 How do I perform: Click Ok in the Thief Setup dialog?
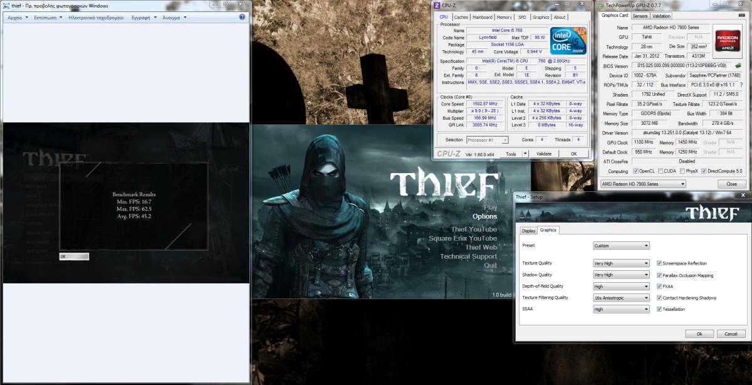(699, 334)
